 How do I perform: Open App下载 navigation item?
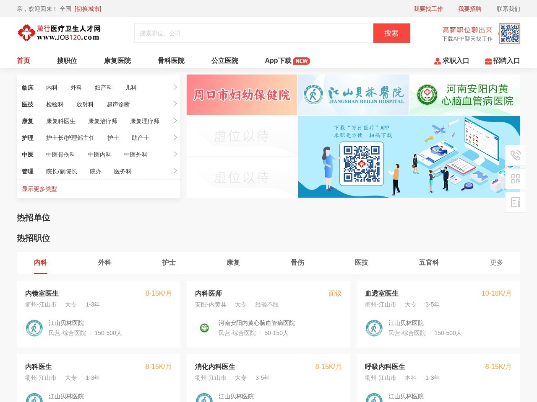coord(278,61)
